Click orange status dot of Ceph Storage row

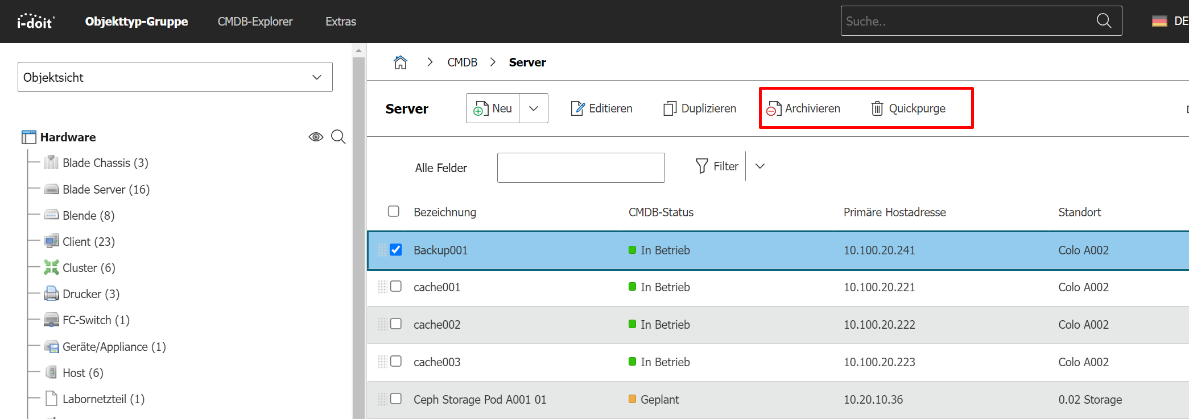tap(632, 399)
